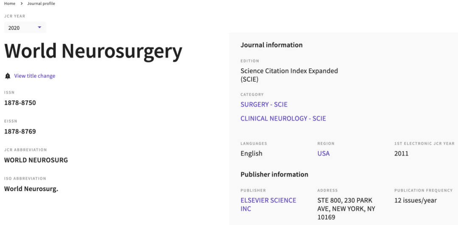Click the bell icon beside View title change

8,76
